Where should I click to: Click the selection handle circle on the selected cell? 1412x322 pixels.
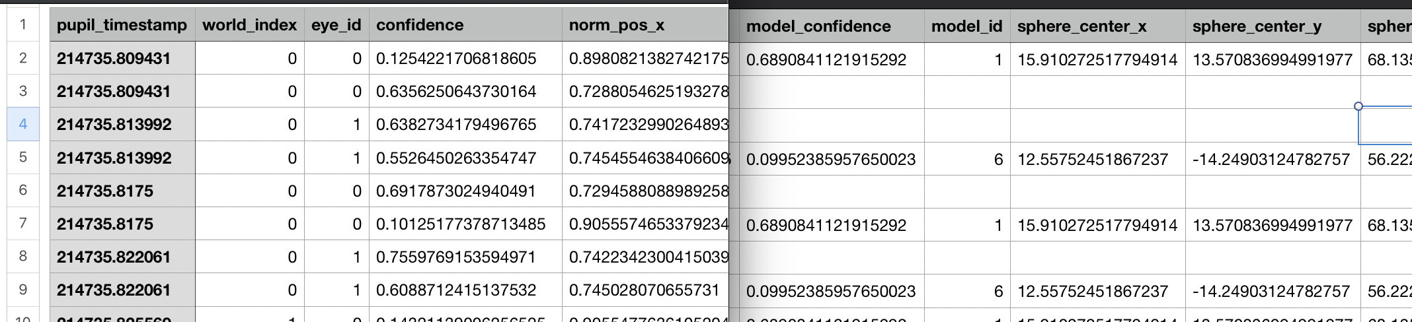coord(1358,106)
